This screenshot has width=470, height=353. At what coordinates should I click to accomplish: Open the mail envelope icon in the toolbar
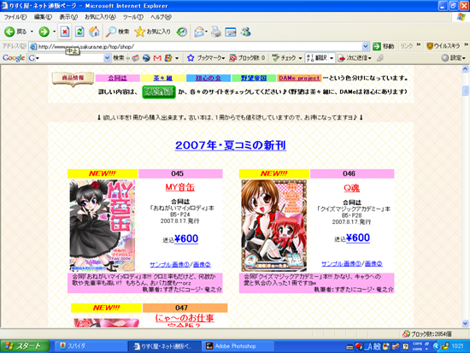point(199,32)
